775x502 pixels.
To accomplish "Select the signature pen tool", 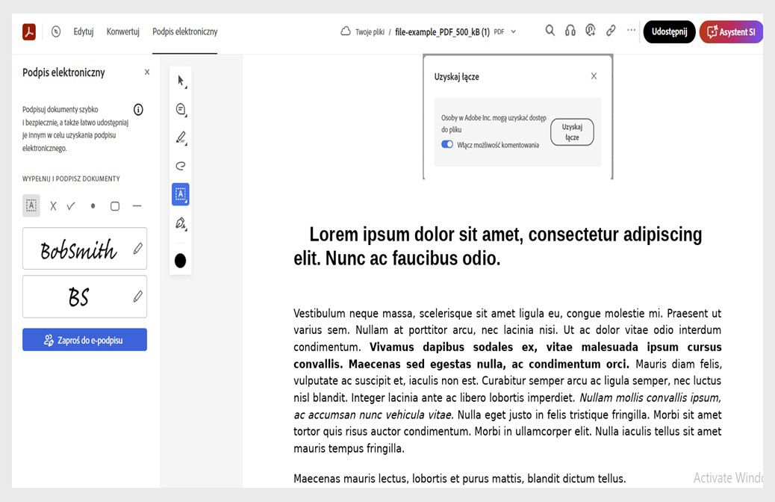I will (x=180, y=223).
